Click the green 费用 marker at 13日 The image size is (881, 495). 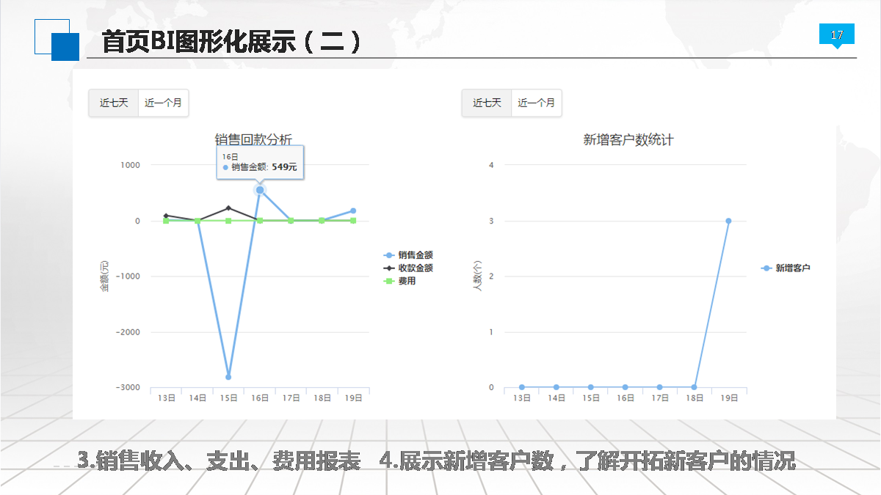tap(166, 221)
